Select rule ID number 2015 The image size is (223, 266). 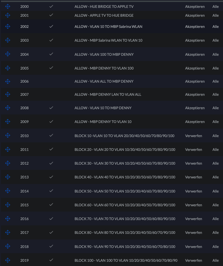[24, 205]
